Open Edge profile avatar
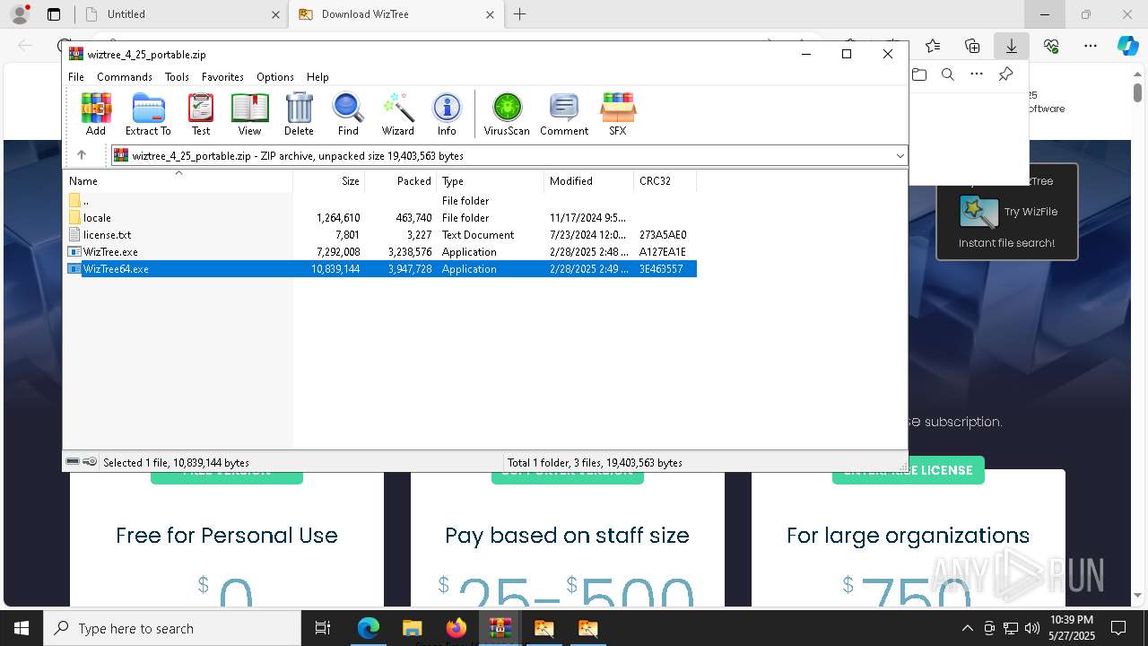 20,14
